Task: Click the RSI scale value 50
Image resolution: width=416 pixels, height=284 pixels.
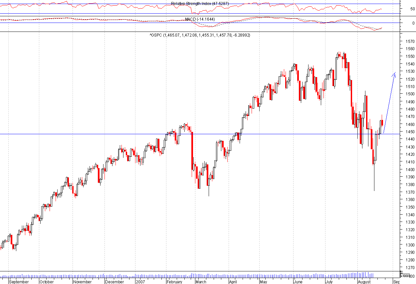Action: [412, 9]
